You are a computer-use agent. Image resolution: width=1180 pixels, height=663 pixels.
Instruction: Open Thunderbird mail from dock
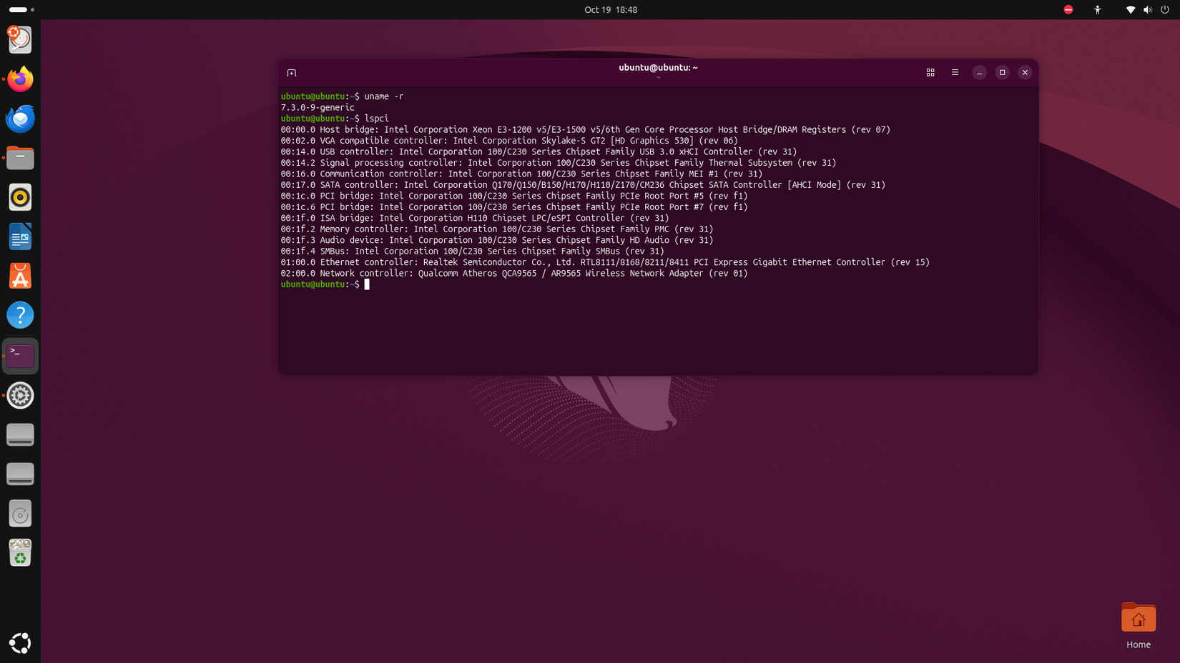(20, 119)
